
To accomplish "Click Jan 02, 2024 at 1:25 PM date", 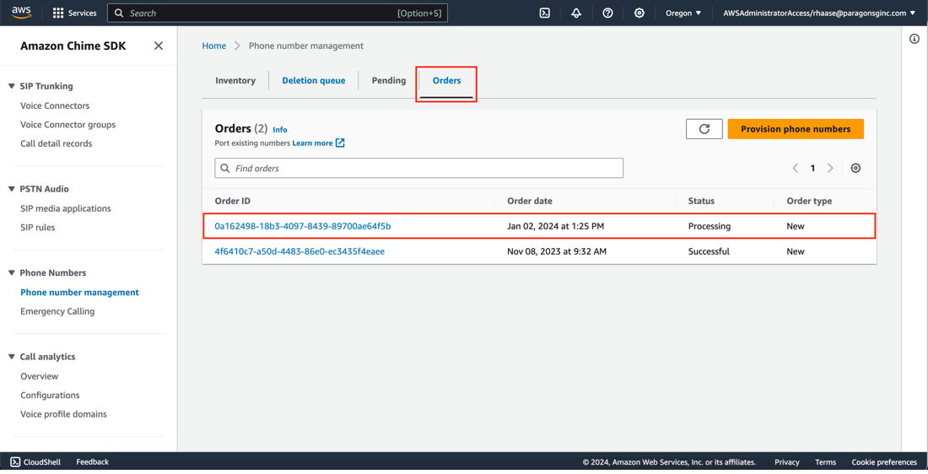I will [x=556, y=226].
